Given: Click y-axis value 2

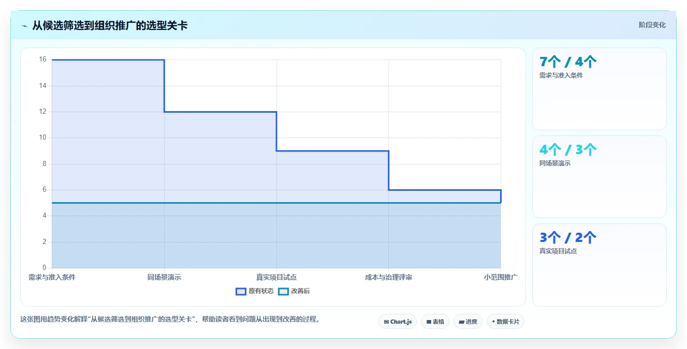Looking at the screenshot, I should point(44,242).
